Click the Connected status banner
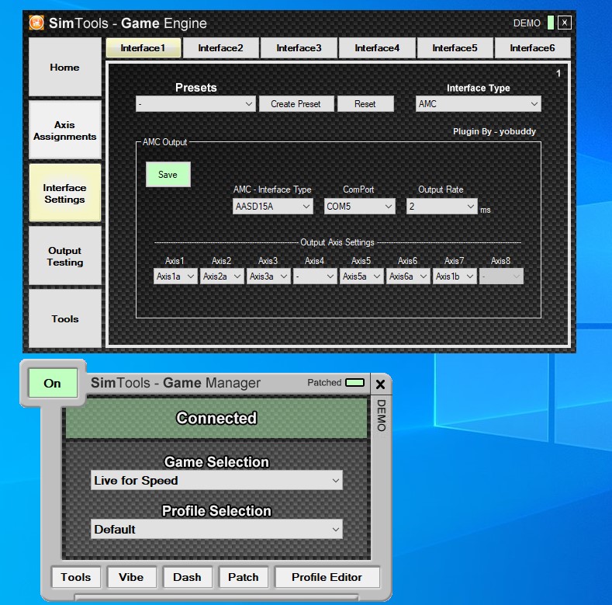612x605 pixels. point(216,418)
